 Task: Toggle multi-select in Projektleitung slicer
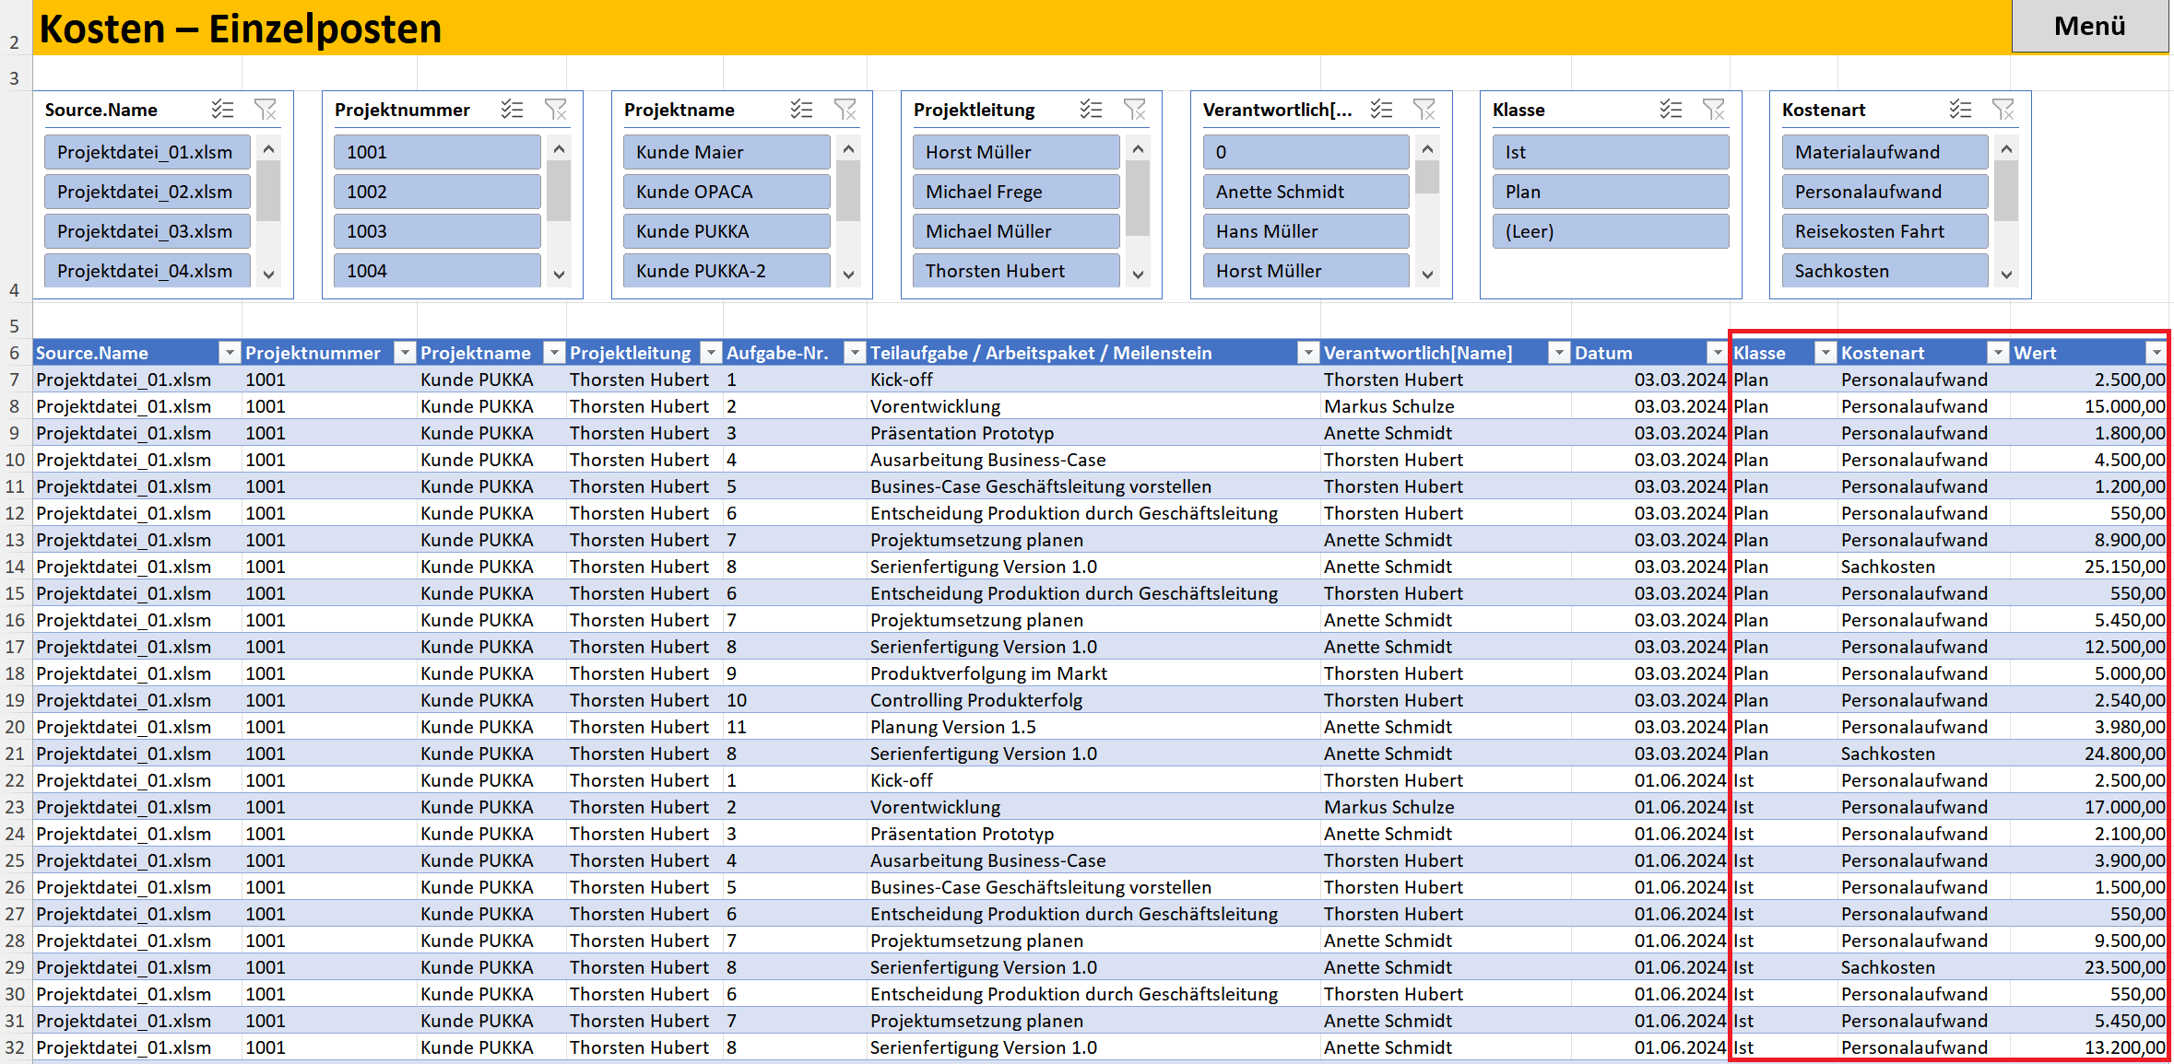pyautogui.click(x=1091, y=110)
